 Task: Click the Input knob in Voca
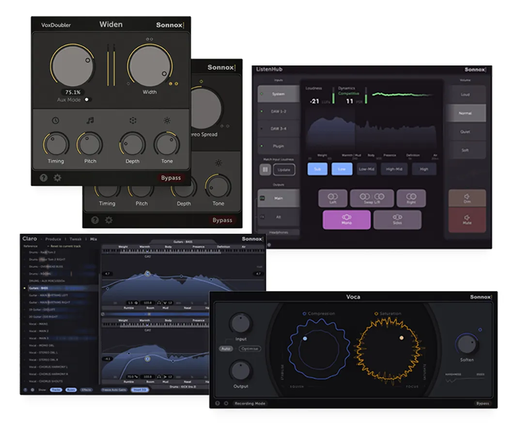(241, 323)
